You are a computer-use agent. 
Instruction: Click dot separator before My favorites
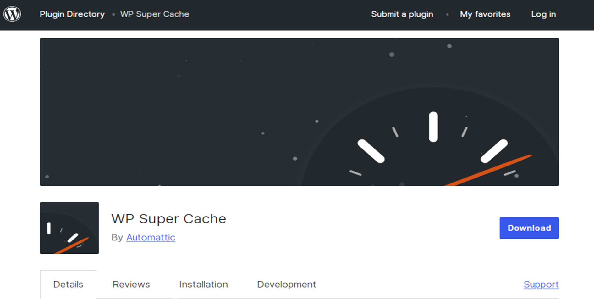click(x=447, y=14)
